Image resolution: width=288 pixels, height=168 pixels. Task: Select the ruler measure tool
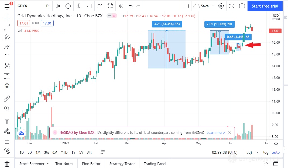pos(7,99)
